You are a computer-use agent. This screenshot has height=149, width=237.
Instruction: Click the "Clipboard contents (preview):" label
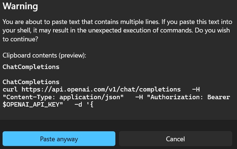(x=44, y=56)
